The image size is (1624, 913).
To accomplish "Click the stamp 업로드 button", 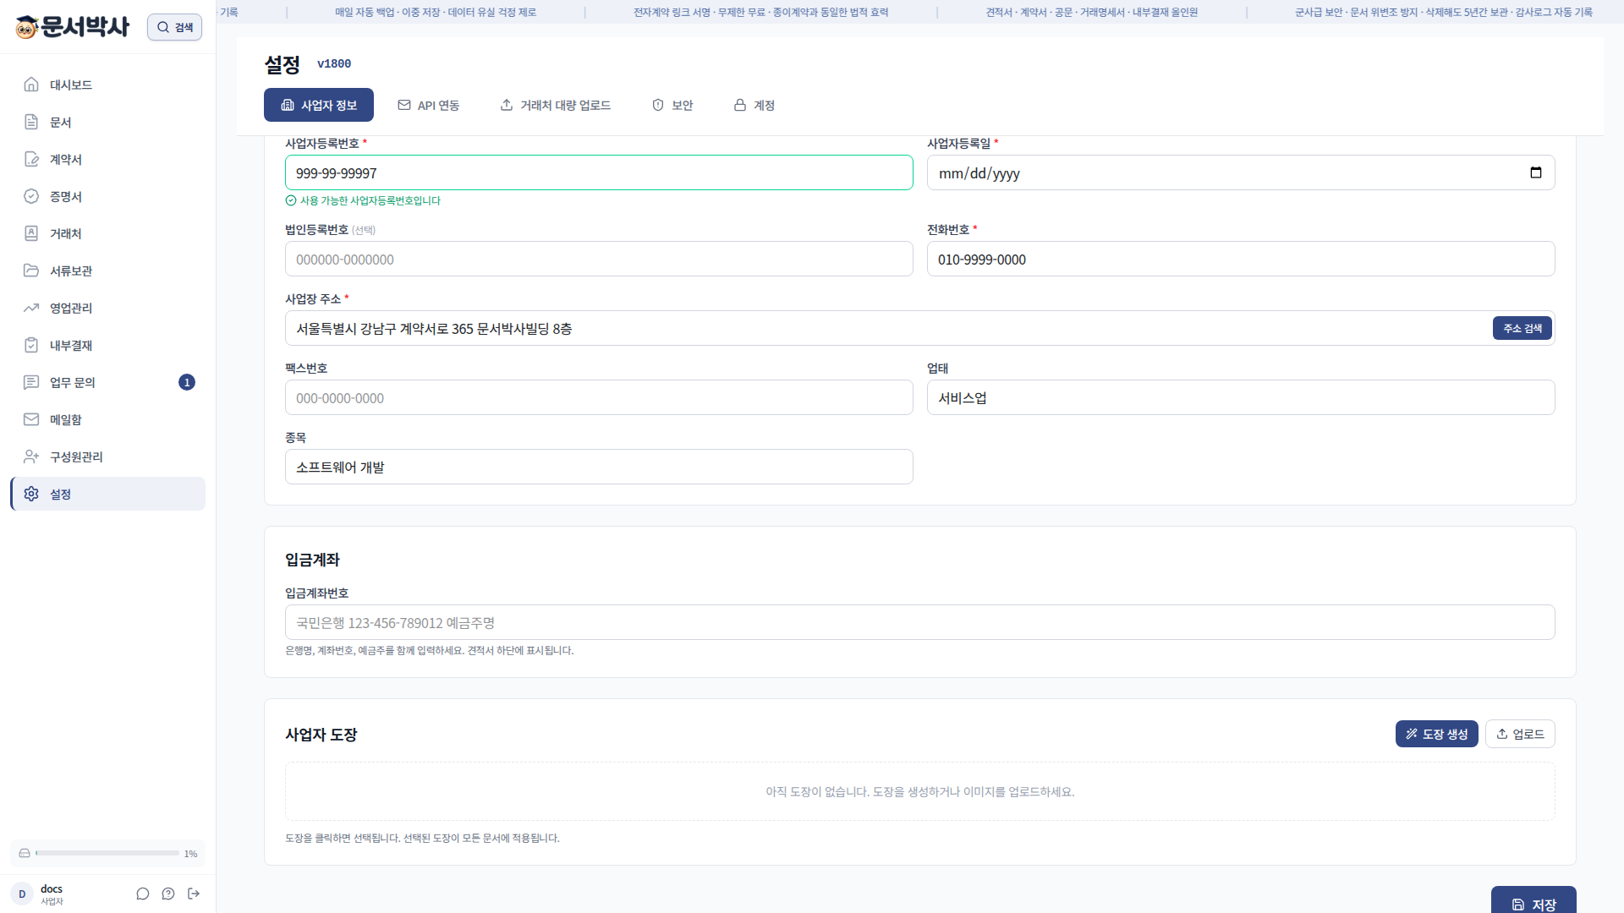I will pos(1520,734).
